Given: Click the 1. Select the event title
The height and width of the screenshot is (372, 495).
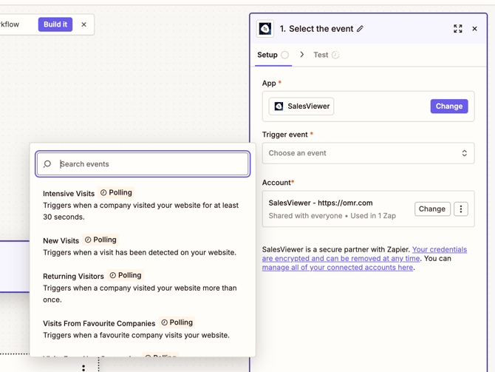Looking at the screenshot, I should tap(316, 29).
